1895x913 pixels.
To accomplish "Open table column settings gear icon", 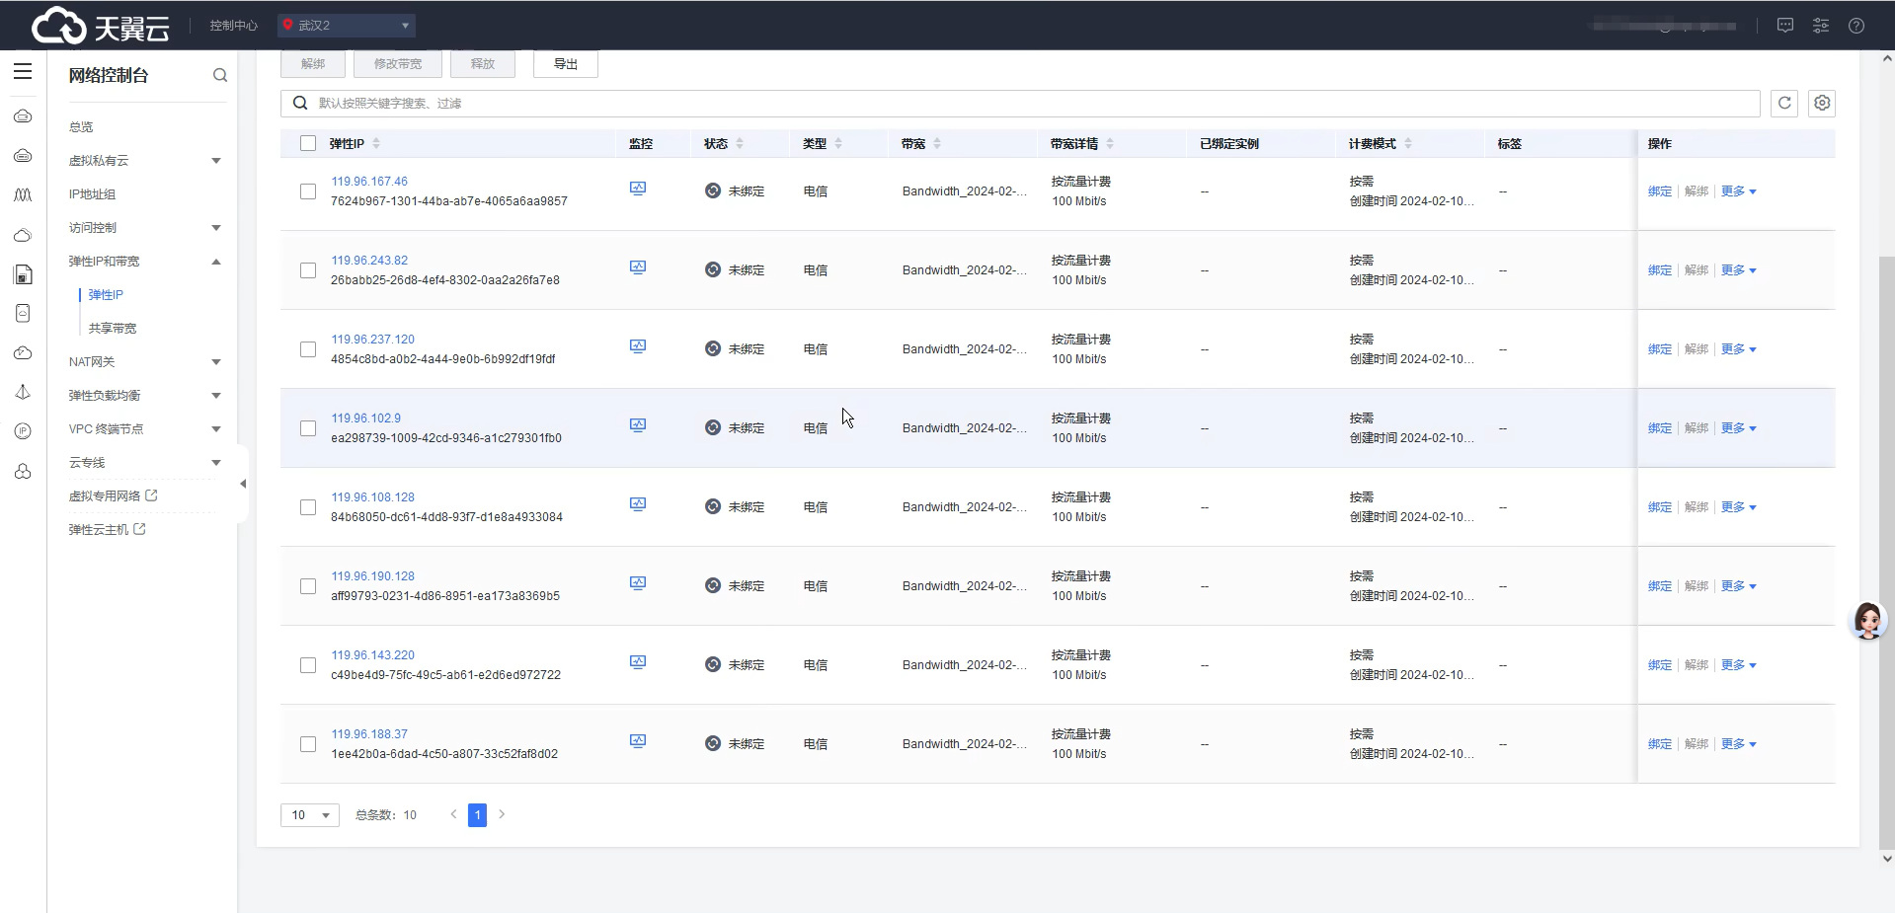I will tap(1822, 103).
